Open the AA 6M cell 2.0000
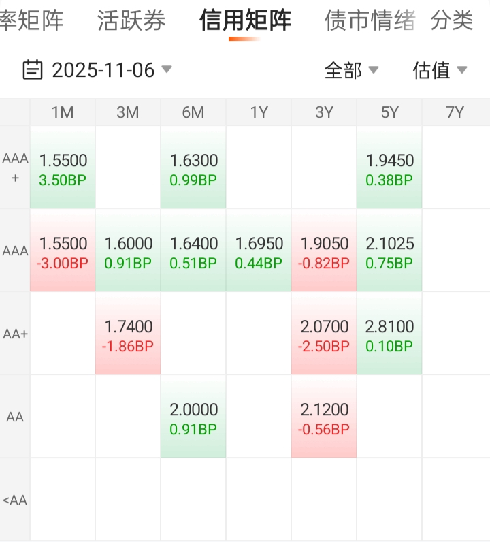The height and width of the screenshot is (542, 490). pos(193,418)
